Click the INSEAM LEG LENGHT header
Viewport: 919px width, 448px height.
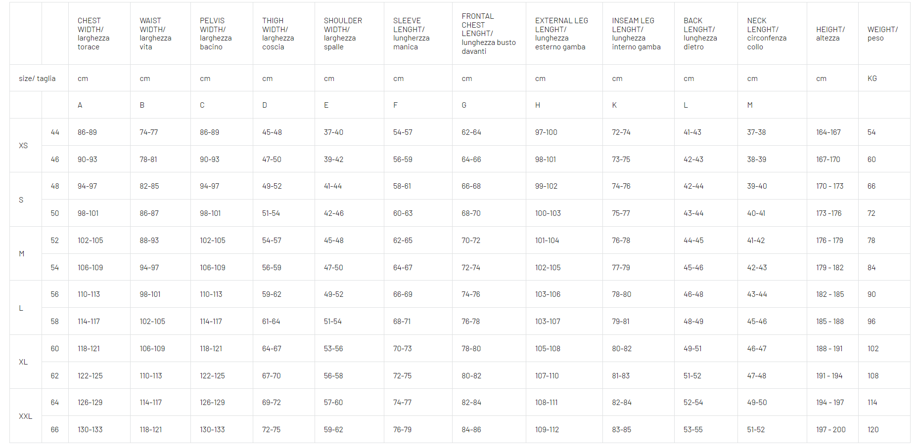(636, 34)
